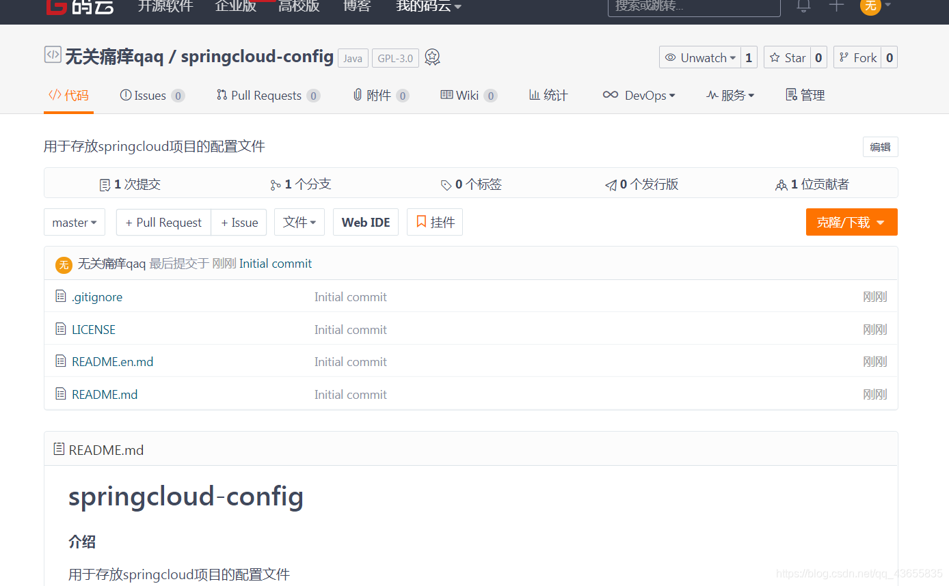
Task: Go to 开源软件 in top navigation
Action: tap(165, 6)
